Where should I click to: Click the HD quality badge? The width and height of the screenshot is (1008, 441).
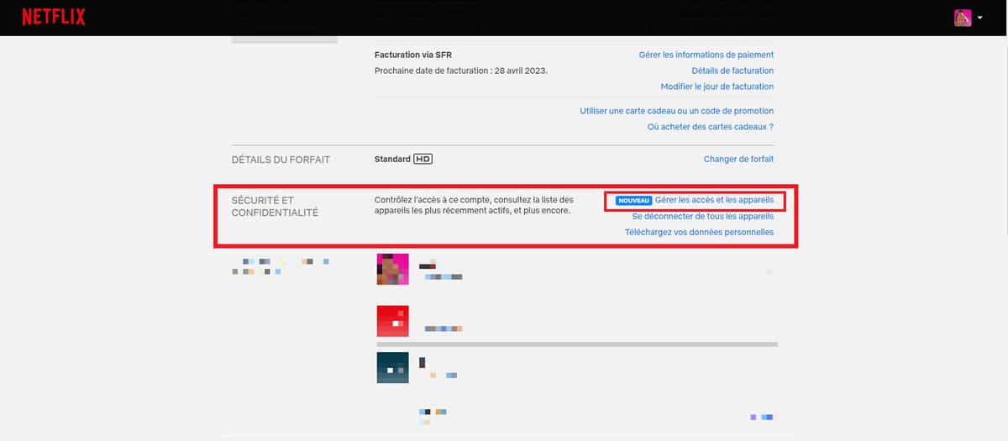point(423,159)
